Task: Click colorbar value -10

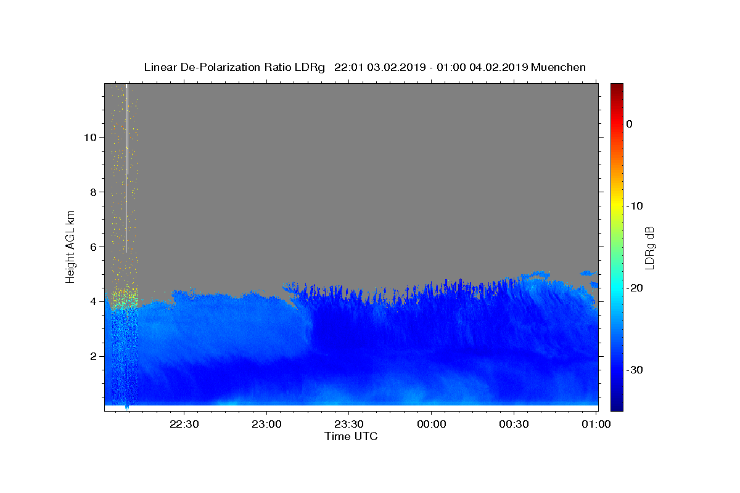Action: pyautogui.click(x=635, y=206)
